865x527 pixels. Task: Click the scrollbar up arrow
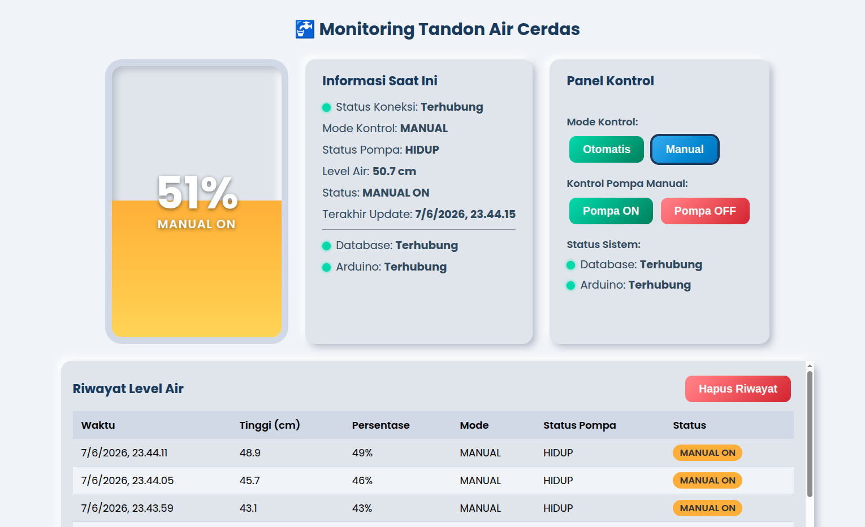[810, 365]
